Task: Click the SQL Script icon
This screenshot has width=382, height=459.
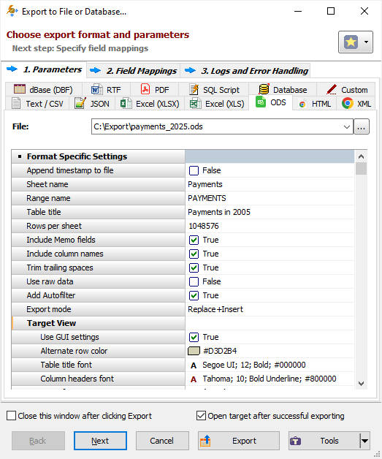Action: (x=194, y=89)
